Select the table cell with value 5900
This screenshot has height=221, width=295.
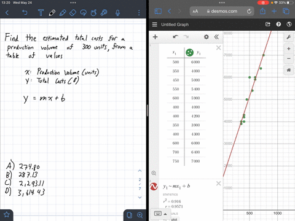pyautogui.click(x=195, y=98)
